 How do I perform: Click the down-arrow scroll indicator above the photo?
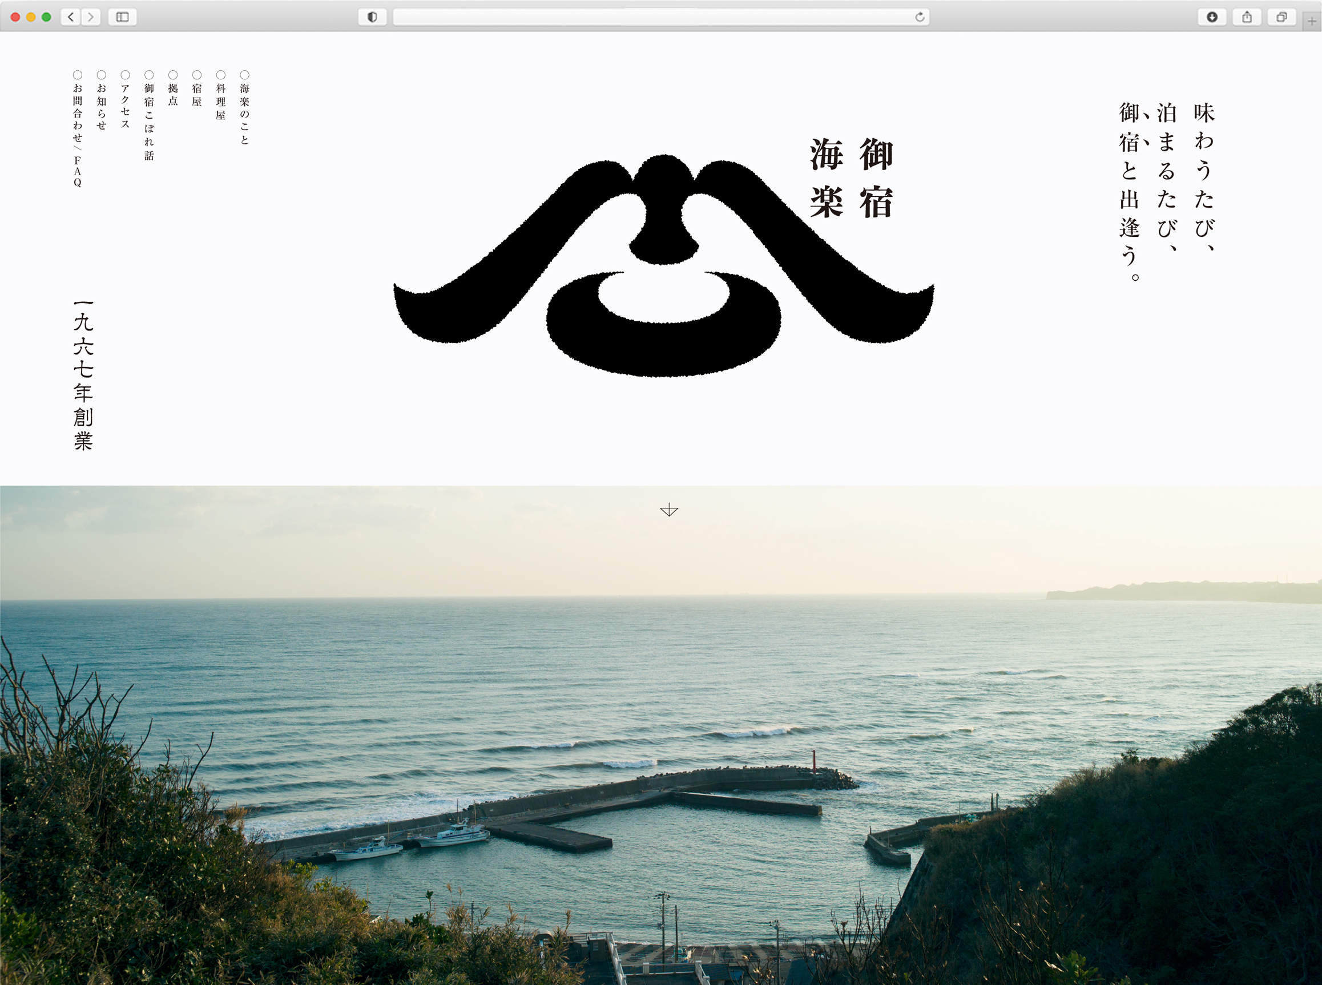pos(669,510)
